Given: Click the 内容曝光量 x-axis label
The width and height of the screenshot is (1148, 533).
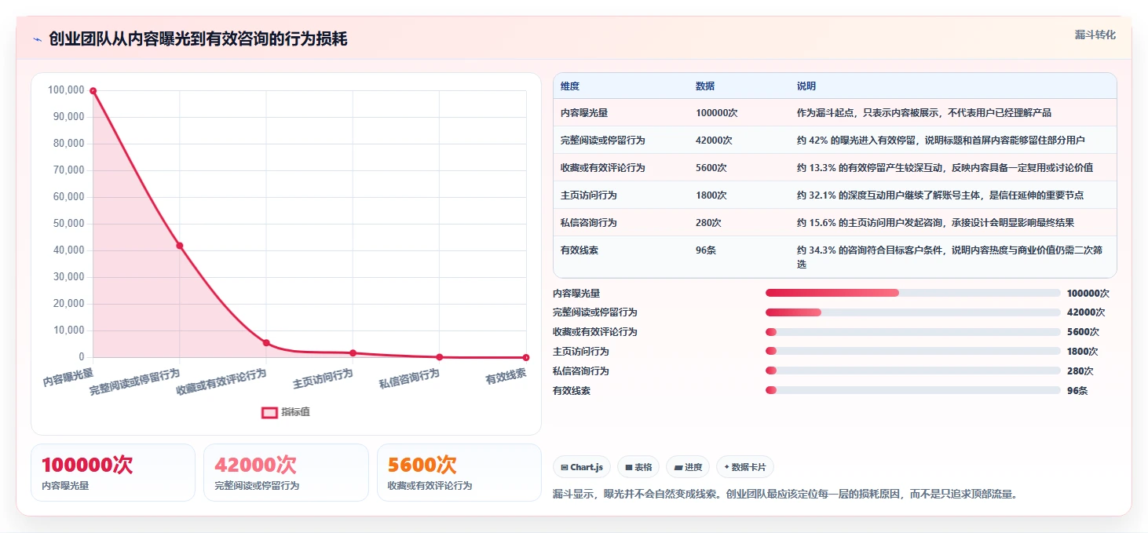Looking at the screenshot, I should (x=68, y=378).
